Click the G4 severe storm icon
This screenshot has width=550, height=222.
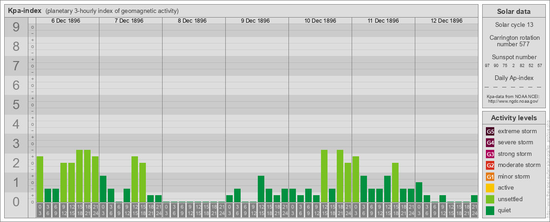click(490, 143)
